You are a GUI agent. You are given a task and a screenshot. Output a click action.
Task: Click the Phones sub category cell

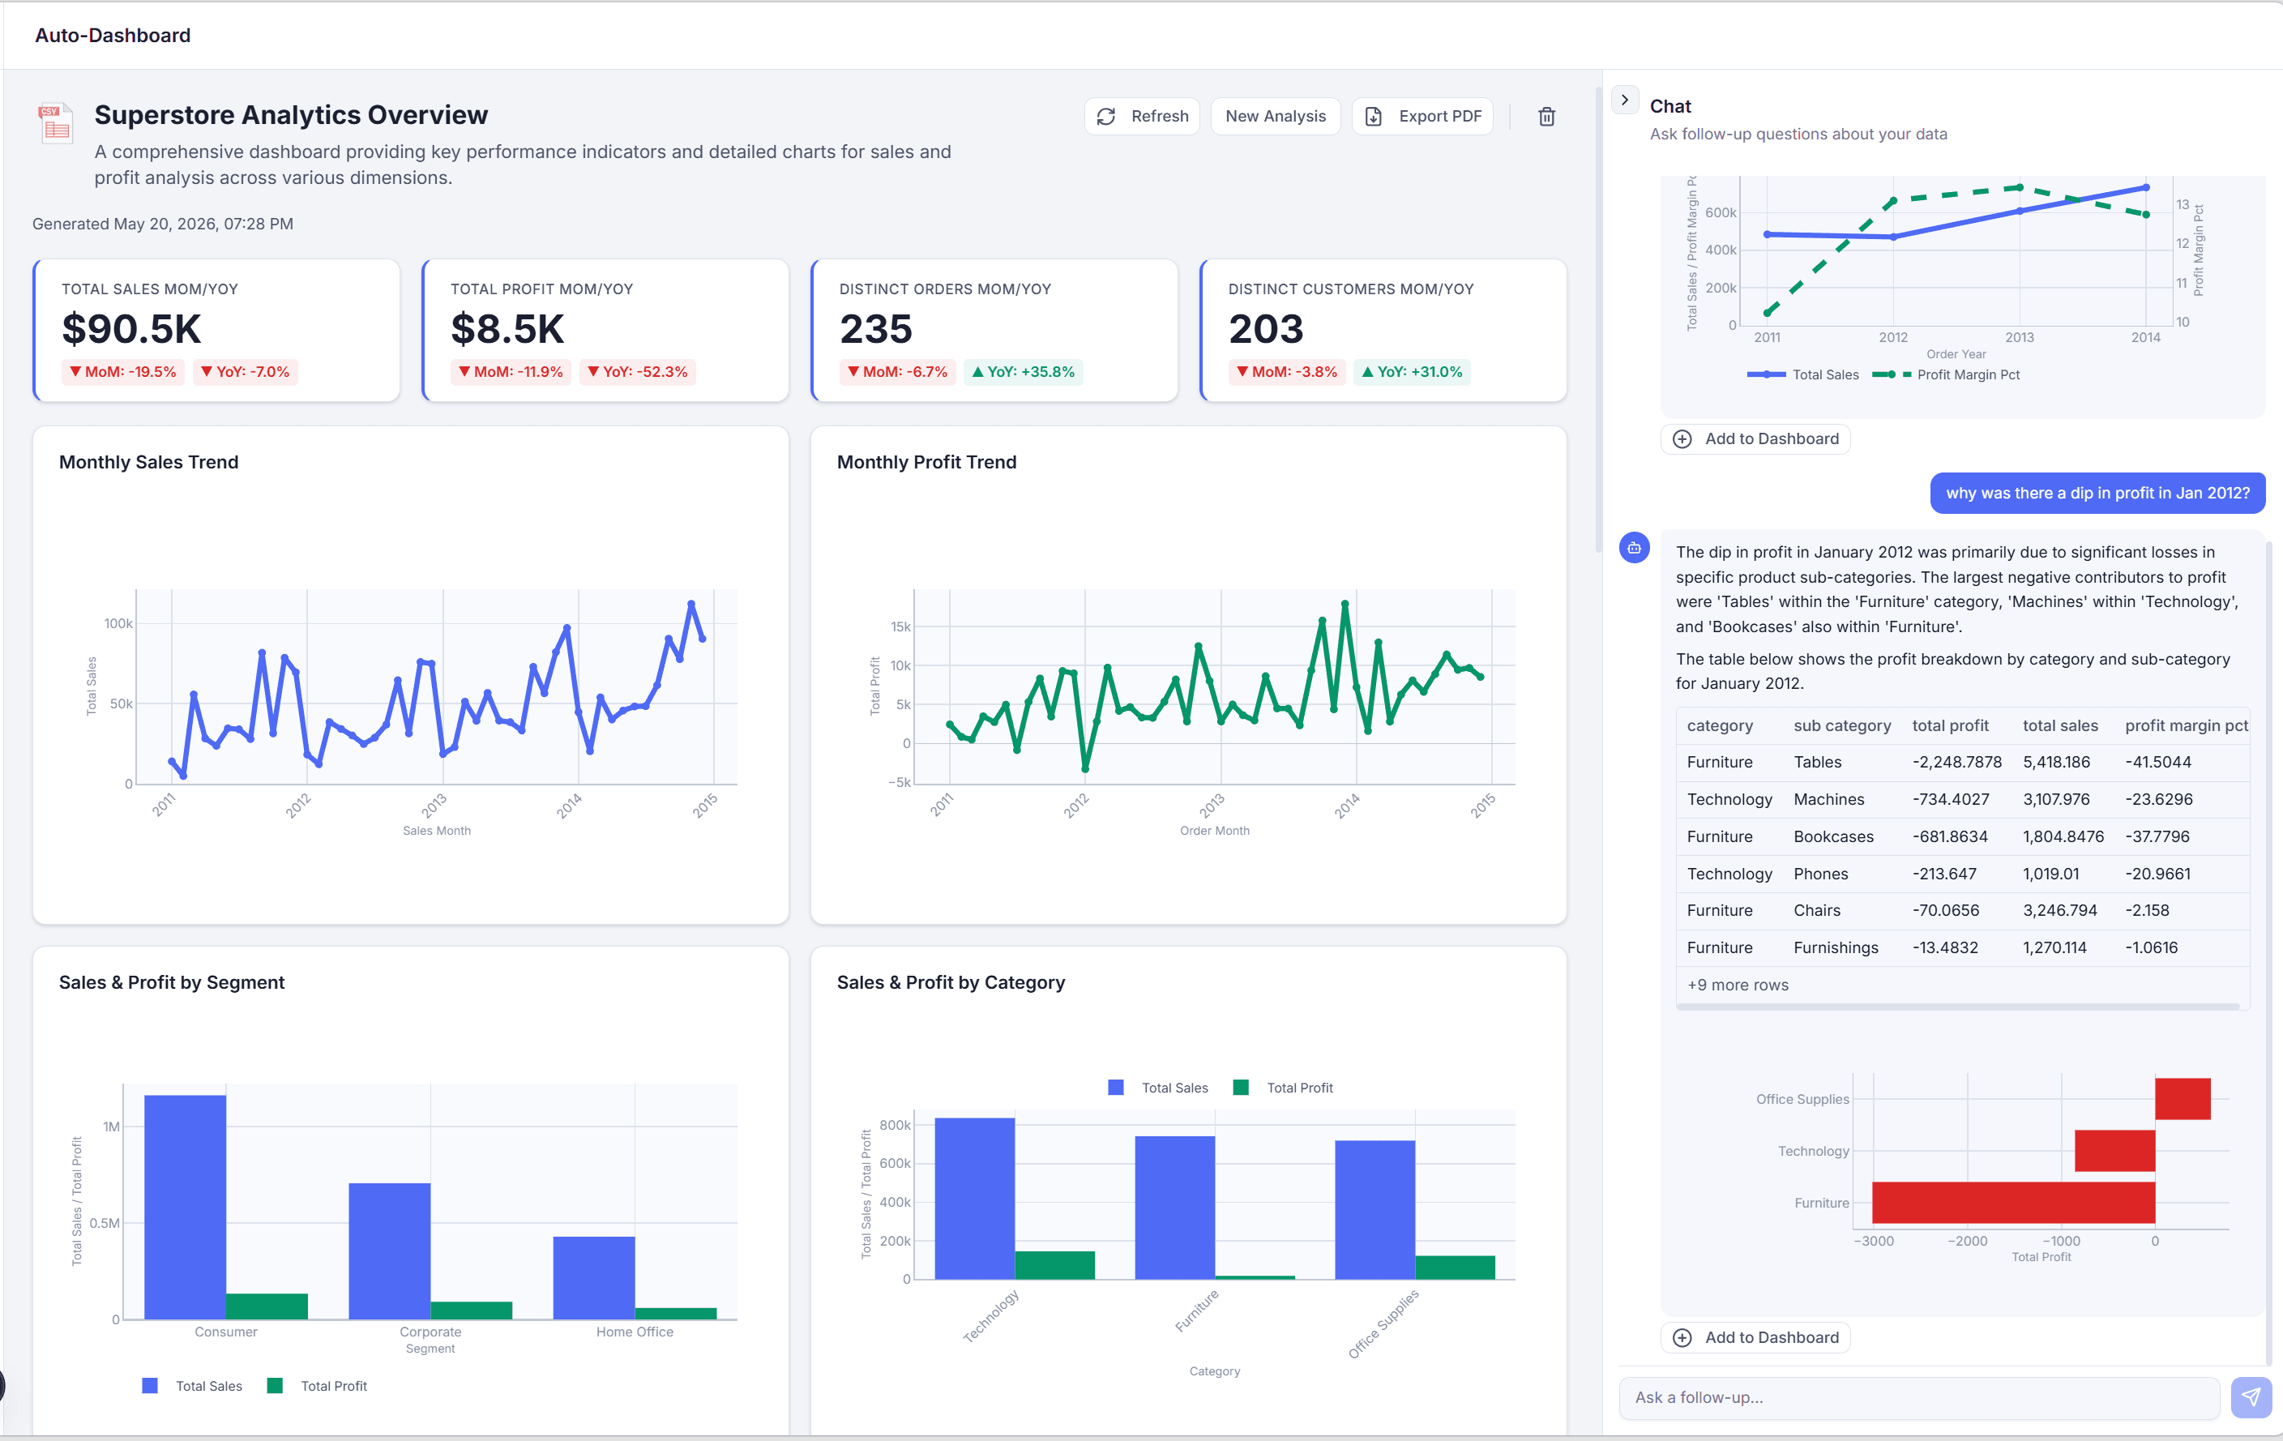1820,873
